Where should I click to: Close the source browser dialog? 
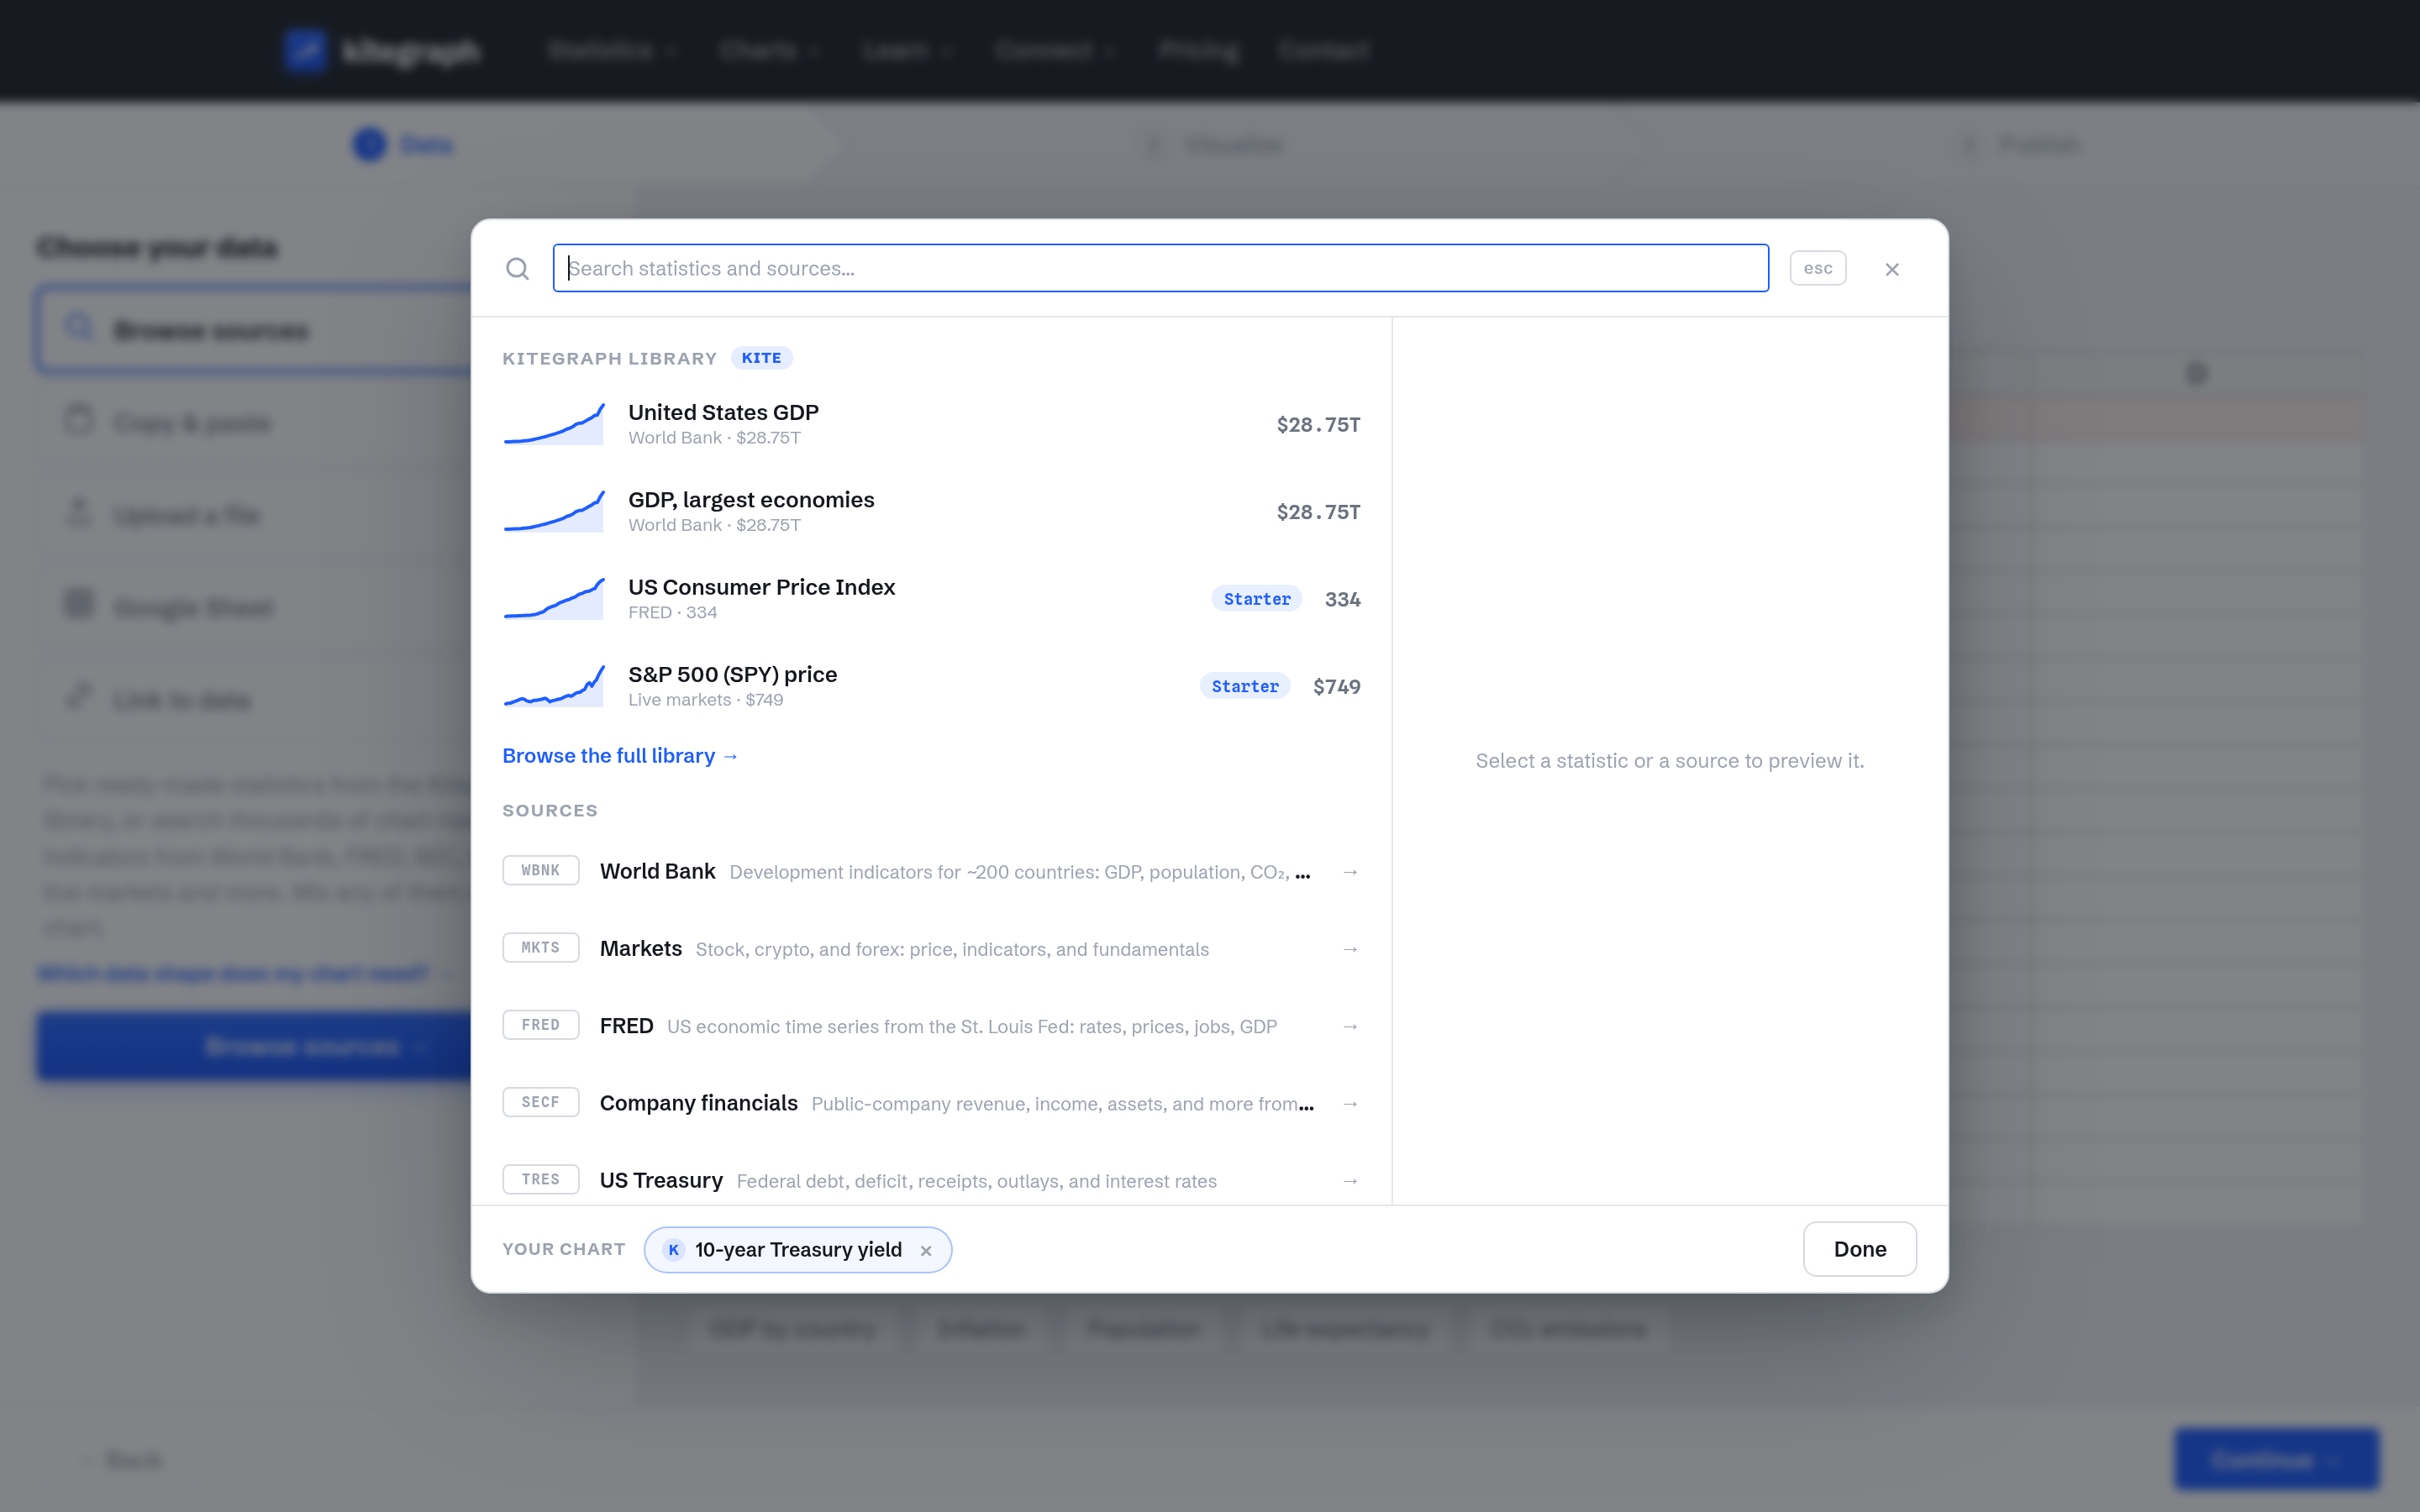[1891, 269]
